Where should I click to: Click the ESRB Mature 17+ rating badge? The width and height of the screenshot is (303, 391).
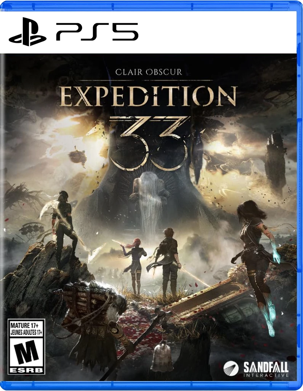tap(26, 346)
